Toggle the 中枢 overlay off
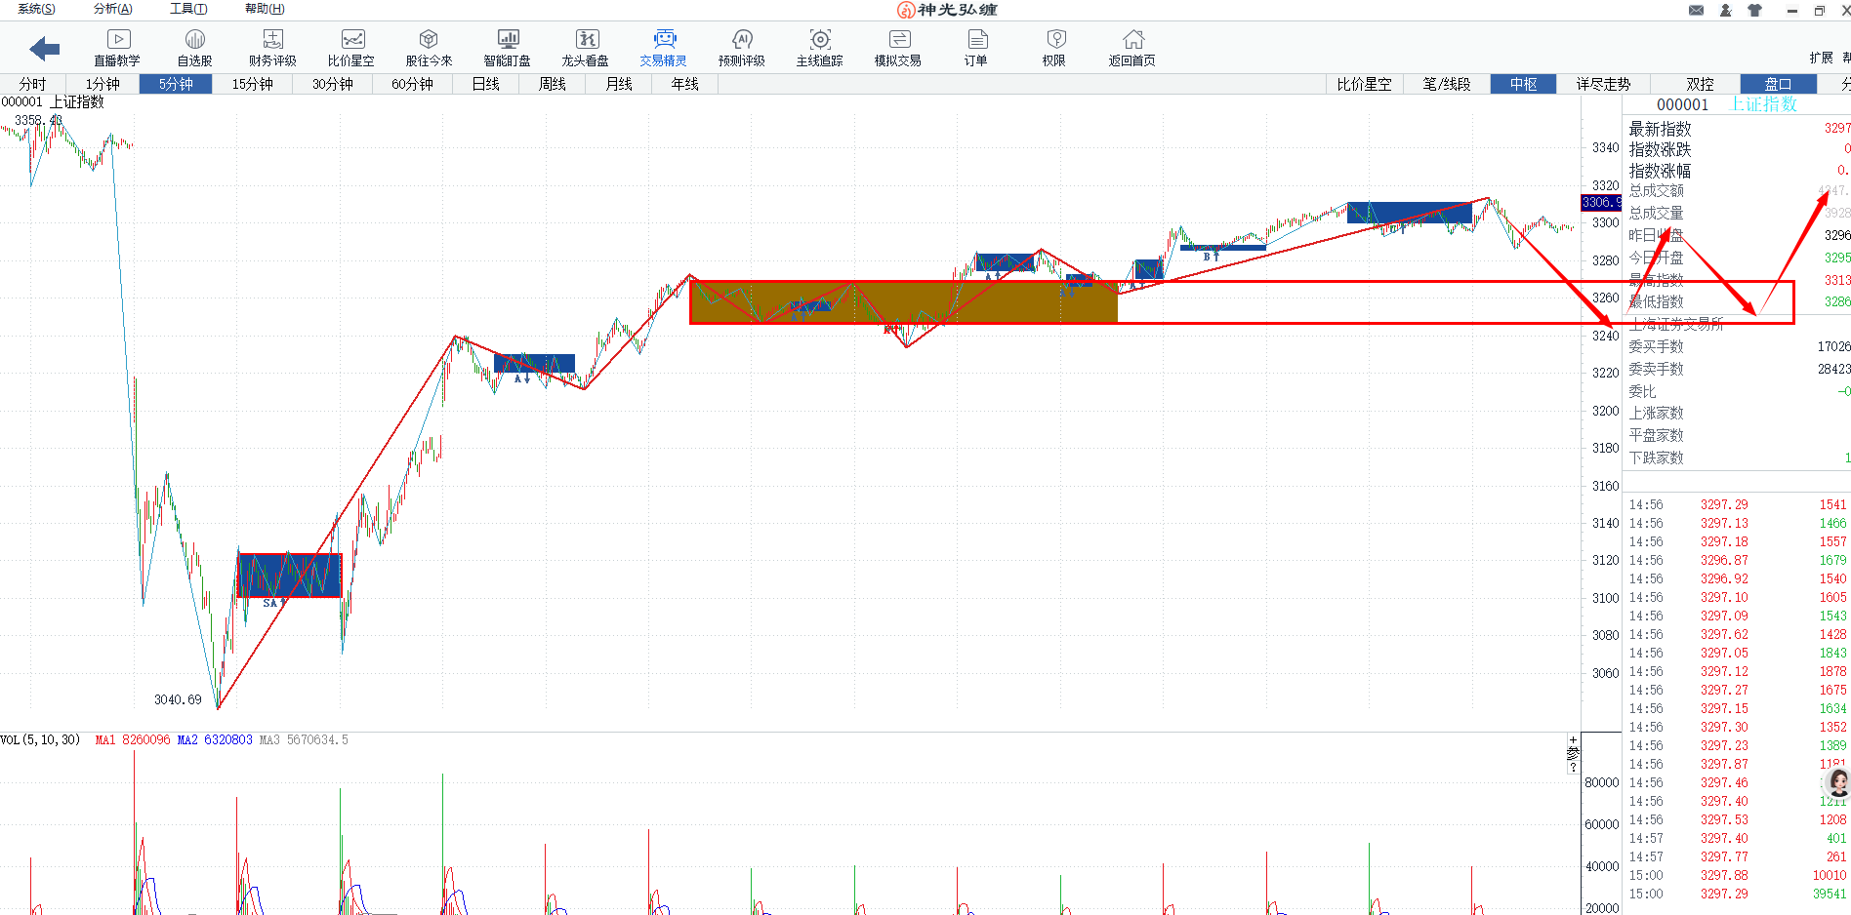 1523,84
